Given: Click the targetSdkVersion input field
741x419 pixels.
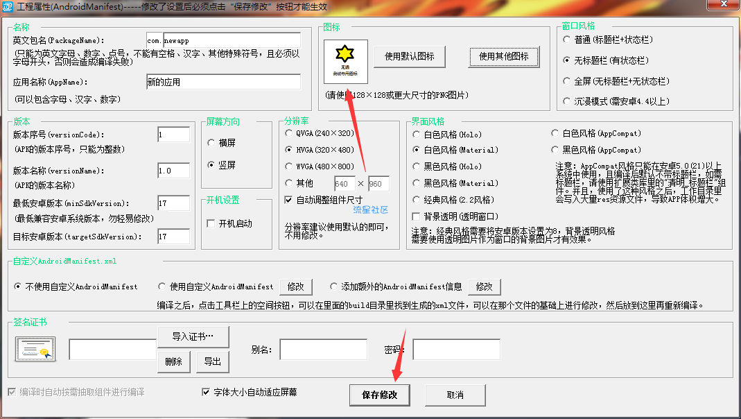Looking at the screenshot, I should [174, 236].
